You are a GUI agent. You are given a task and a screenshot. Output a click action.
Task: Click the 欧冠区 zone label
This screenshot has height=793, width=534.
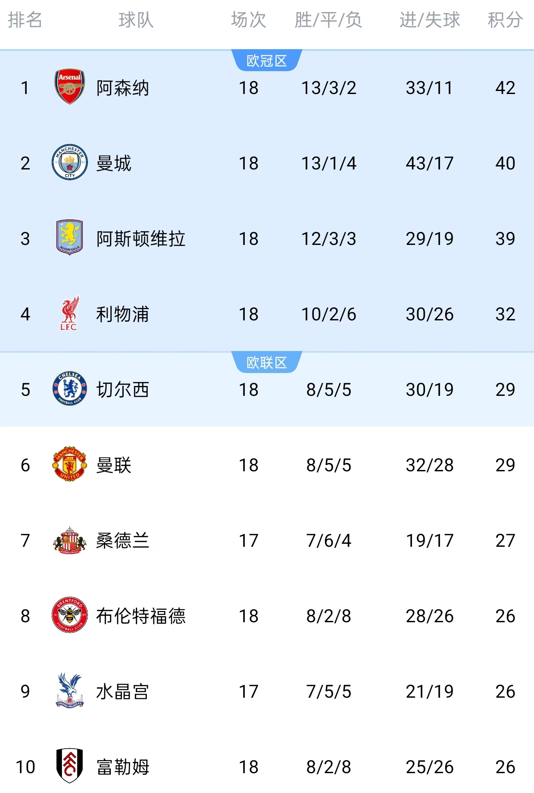267,61
